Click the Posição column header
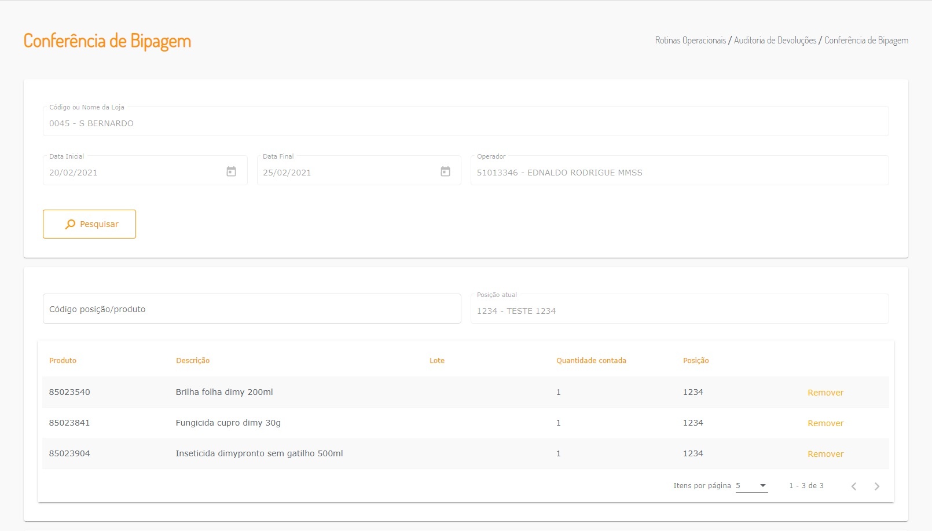 [696, 361]
